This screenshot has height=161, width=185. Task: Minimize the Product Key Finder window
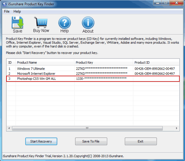(158, 3)
